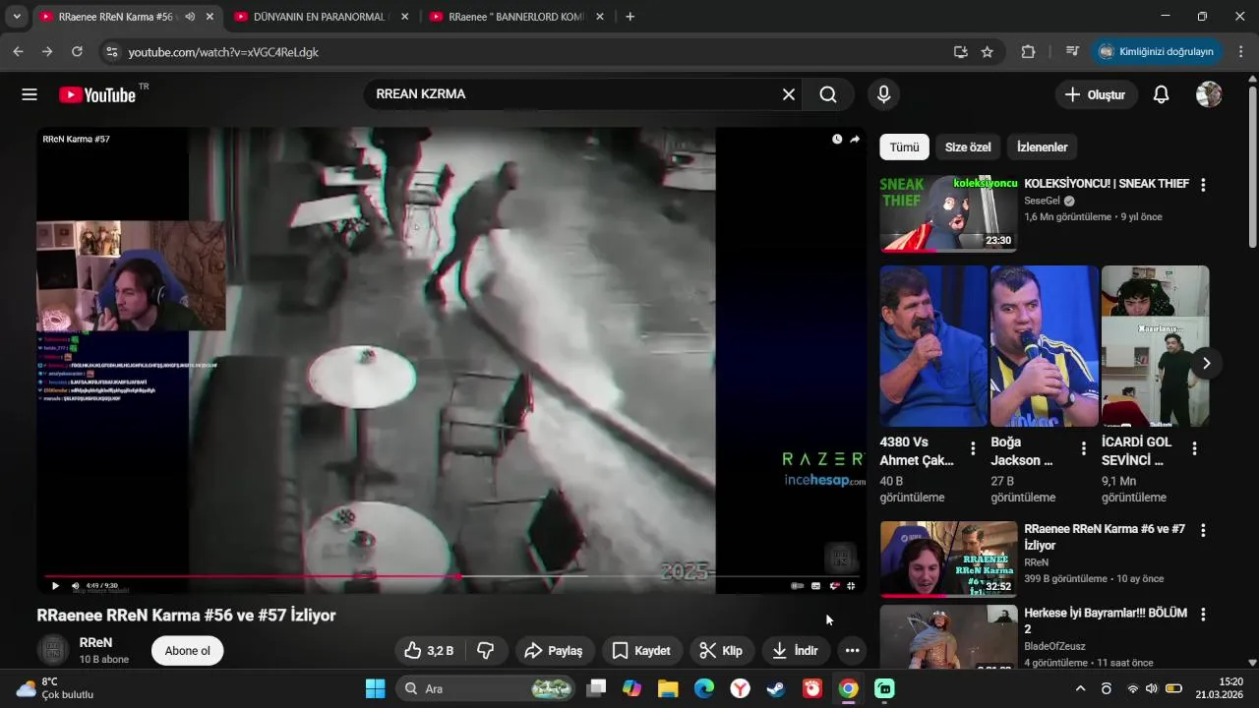Open Chrome three-dot menu
The height and width of the screenshot is (708, 1259).
click(1241, 52)
